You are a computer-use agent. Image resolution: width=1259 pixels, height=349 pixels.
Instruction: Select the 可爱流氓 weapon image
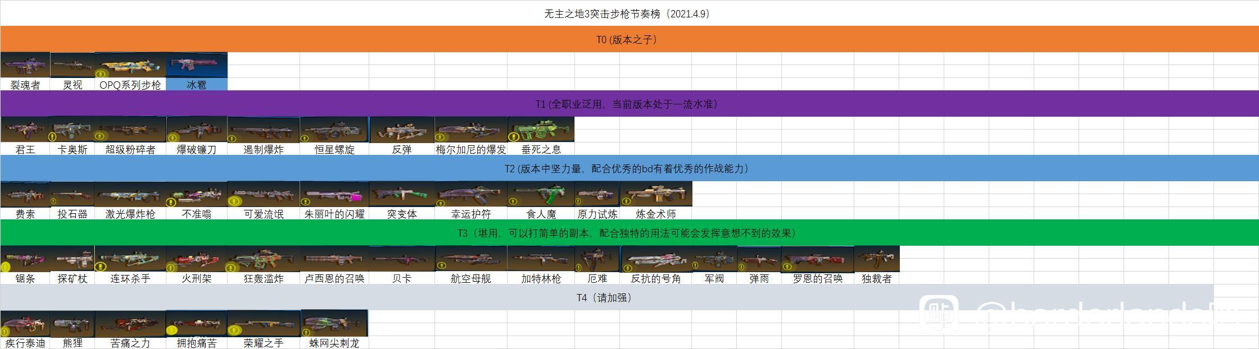coord(264,194)
